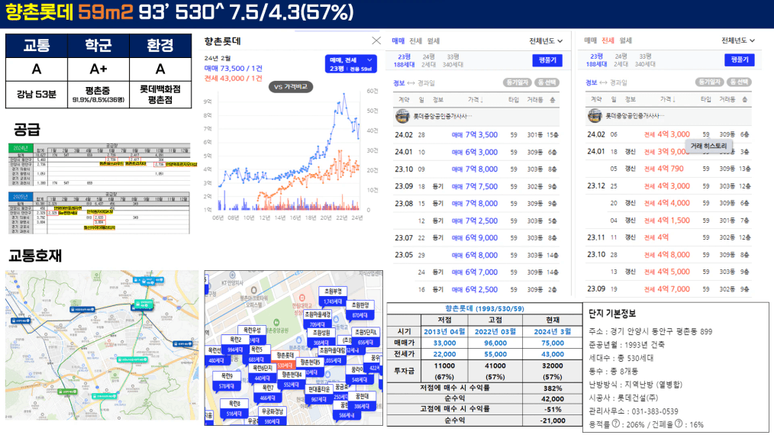Image resolution: width=774 pixels, height=435 pixels.
Task: Select the 월세 tab in the 매매 panel
Action: click(433, 41)
